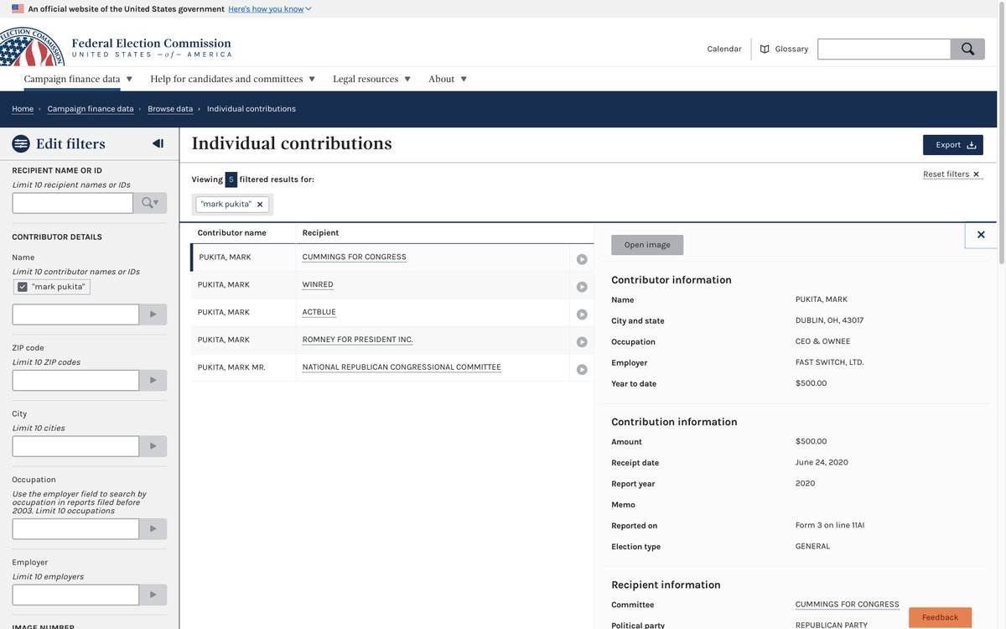Viewport: 1006px width, 629px height.
Task: Open details arrow for WINRED row
Action: [x=582, y=287]
